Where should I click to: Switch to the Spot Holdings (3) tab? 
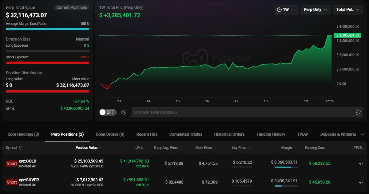[23, 134]
